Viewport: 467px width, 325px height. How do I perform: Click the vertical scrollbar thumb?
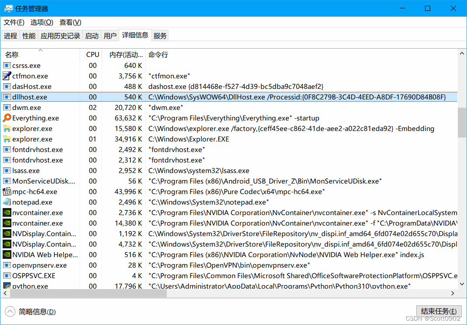[x=462, y=123]
